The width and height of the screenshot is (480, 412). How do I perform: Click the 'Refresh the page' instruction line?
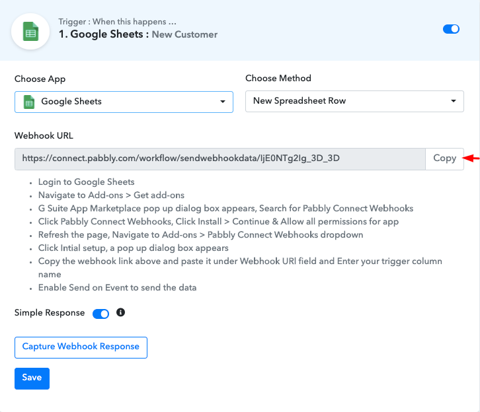[x=200, y=235]
